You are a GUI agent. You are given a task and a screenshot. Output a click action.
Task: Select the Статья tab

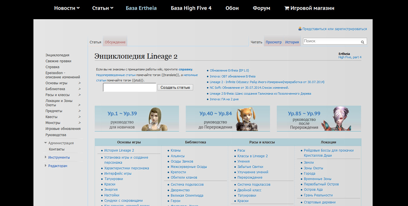[x=95, y=42]
